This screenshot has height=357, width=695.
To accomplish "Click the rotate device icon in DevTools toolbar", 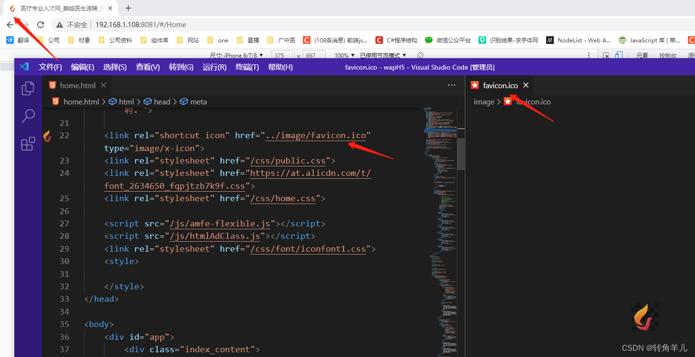I will (x=420, y=55).
